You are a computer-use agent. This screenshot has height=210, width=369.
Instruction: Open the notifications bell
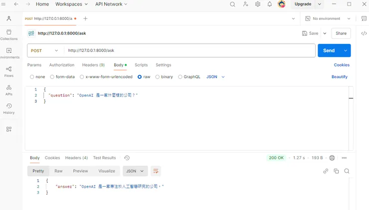coord(269,4)
